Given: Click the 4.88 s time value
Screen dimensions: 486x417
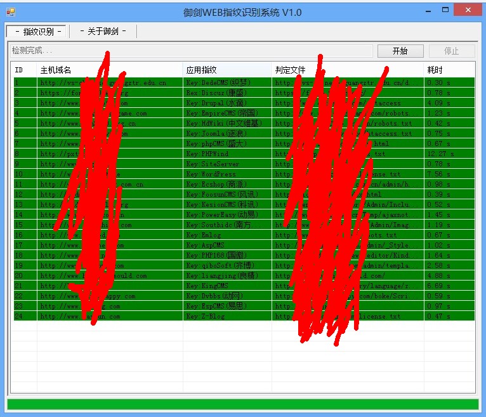Looking at the screenshot, I should (x=438, y=275).
